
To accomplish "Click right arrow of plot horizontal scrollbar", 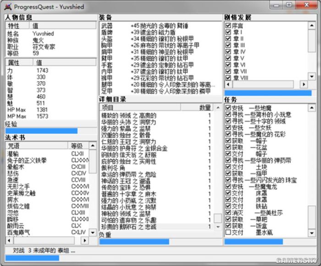I will click(304, 84).
